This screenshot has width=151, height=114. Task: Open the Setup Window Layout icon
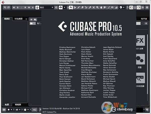(142, 7)
